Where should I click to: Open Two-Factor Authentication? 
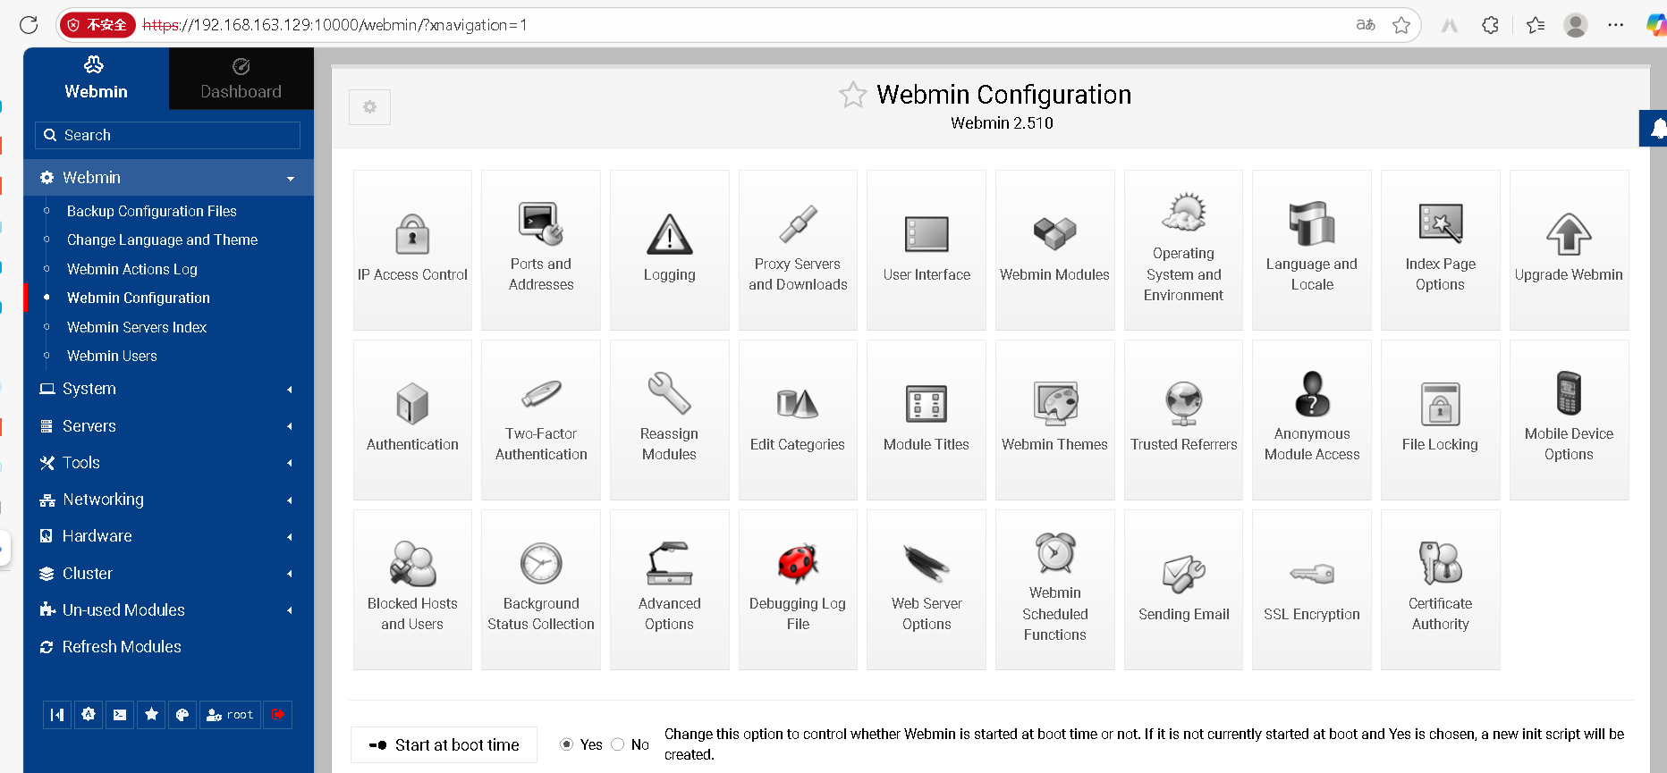(x=541, y=420)
